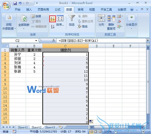Click the Select All corner box
151x134 pixels.
pyautogui.click(x=5, y=46)
